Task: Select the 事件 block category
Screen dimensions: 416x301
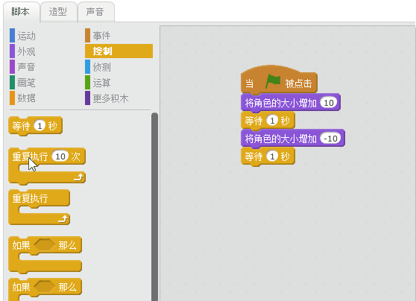Action: coord(101,36)
